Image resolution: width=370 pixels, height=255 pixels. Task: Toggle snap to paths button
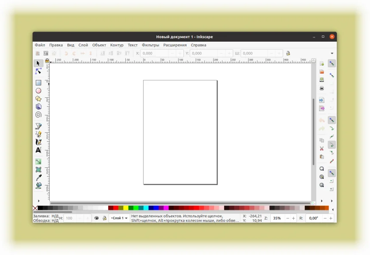332,128
